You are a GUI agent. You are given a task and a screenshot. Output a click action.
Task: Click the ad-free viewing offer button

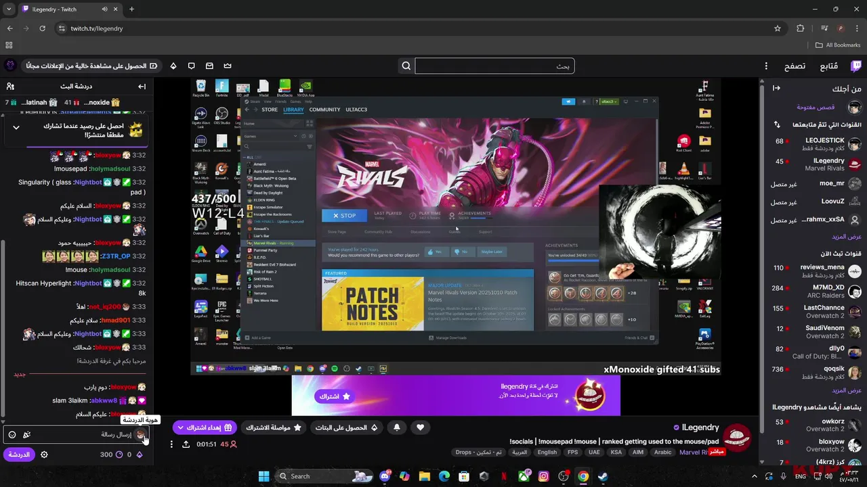click(x=91, y=66)
